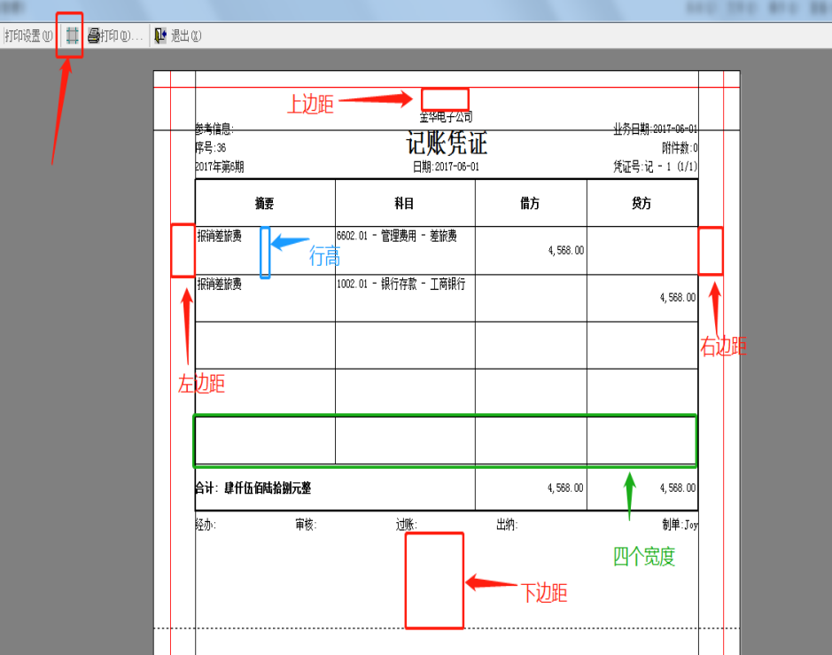Click the 4,568.00 debit total in 合计 row
832x655 pixels.
click(565, 487)
